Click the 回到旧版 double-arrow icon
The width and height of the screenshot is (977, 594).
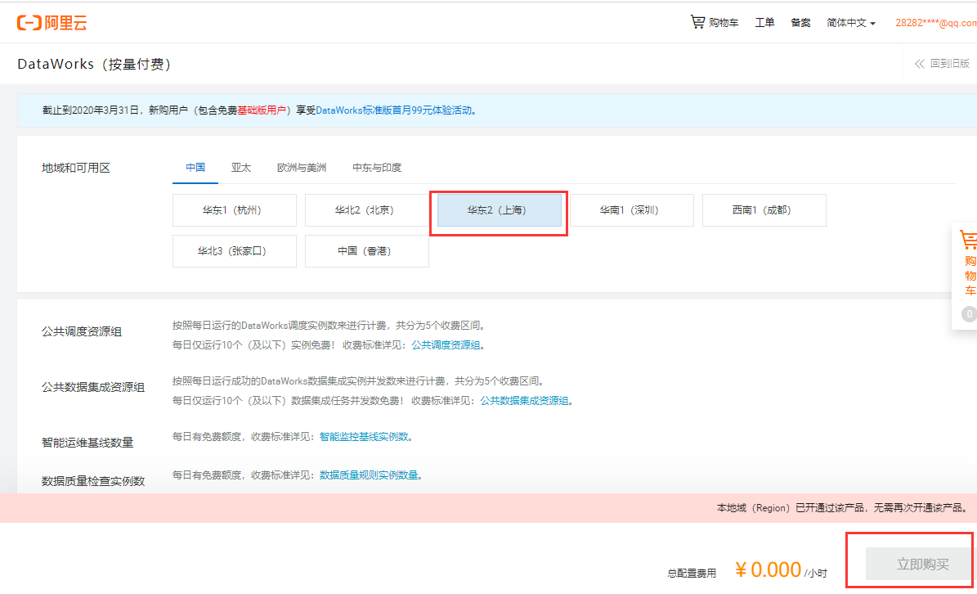pyautogui.click(x=920, y=64)
